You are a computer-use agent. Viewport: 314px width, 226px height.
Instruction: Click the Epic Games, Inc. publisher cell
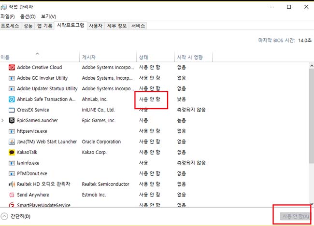99,121
